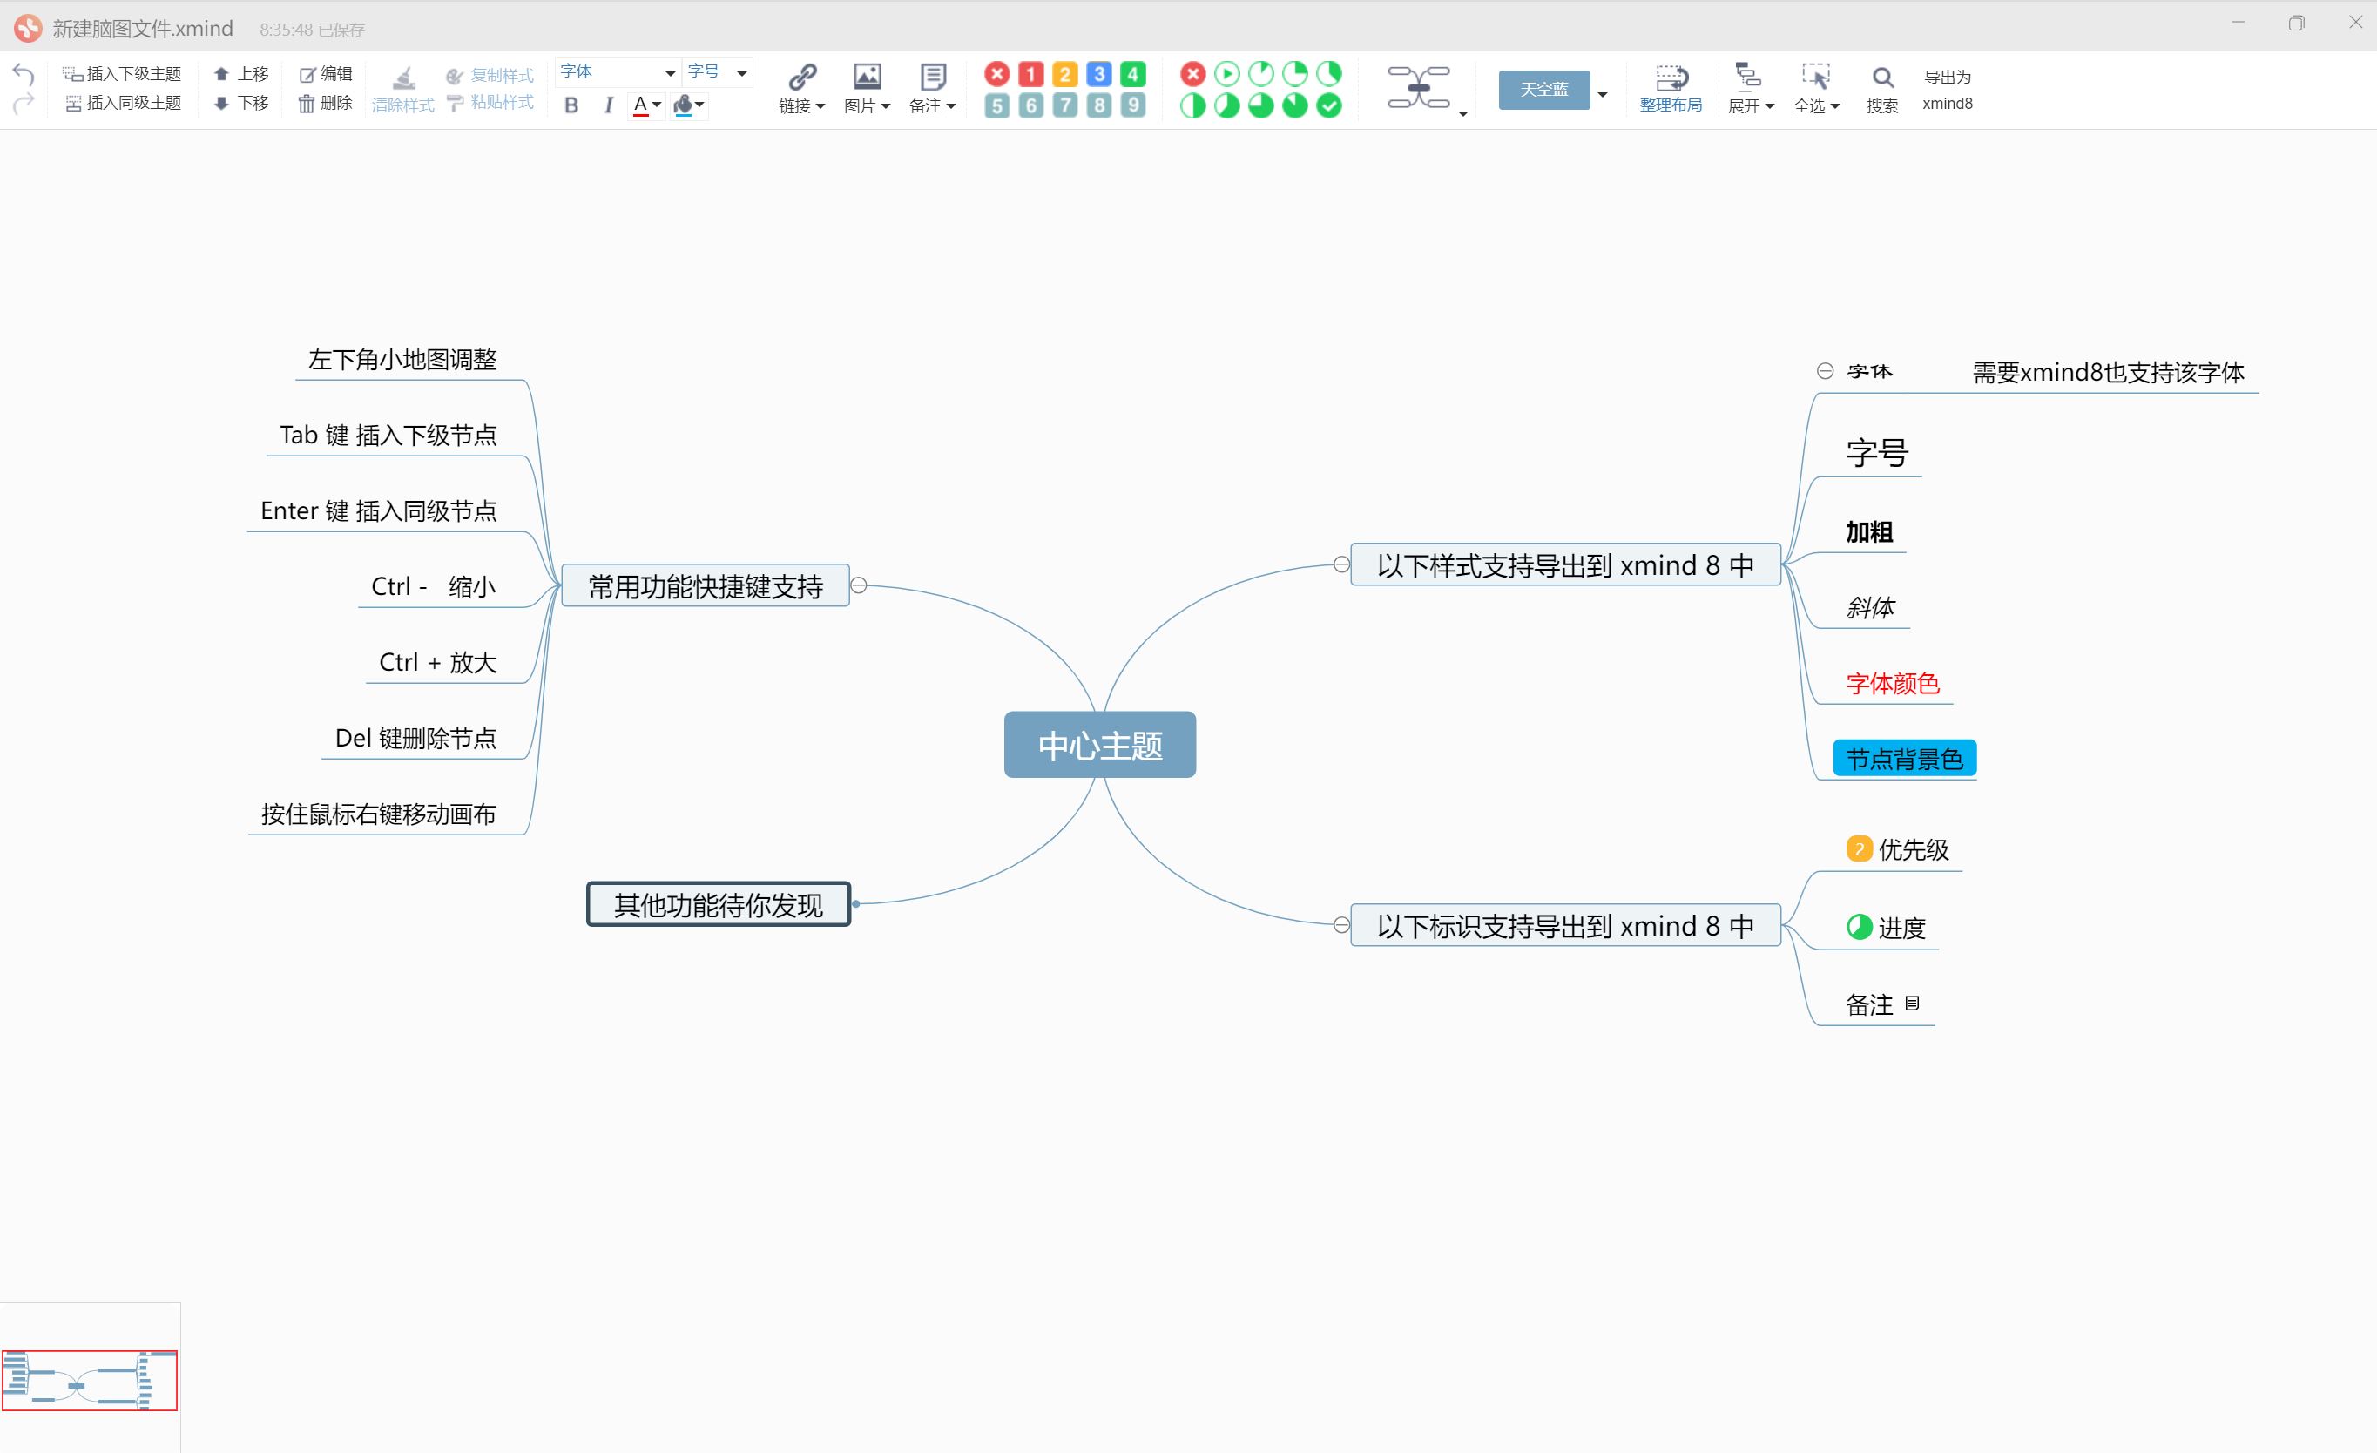This screenshot has width=2377, height=1453.
Task: Click the image (图片) insert icon
Action: point(867,76)
